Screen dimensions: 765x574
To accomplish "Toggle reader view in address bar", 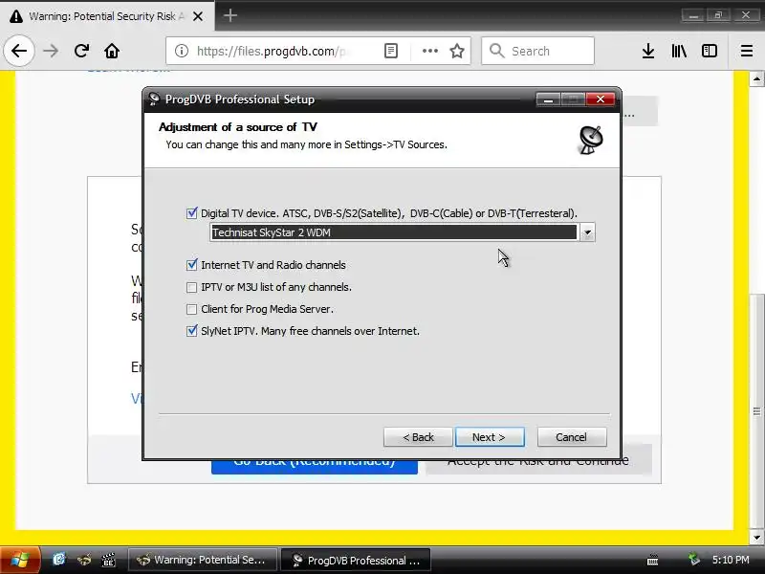I will 391,51.
